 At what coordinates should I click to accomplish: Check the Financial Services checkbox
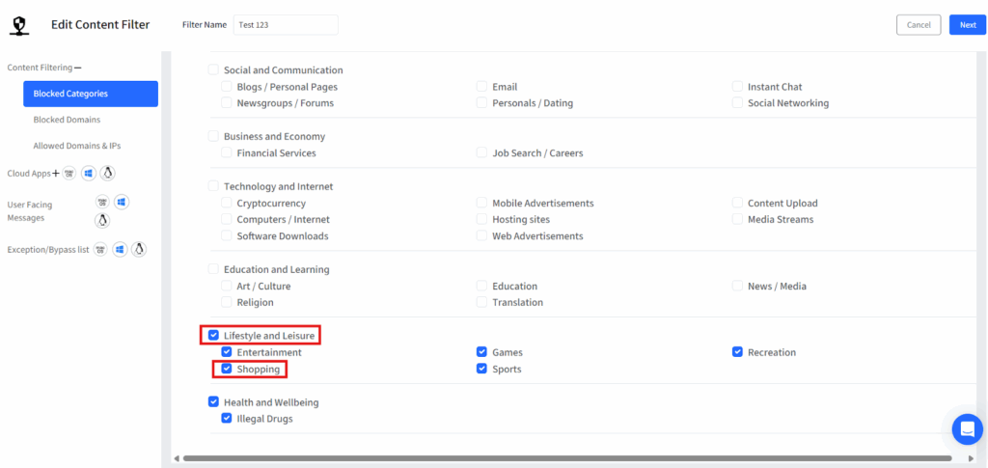pos(226,152)
